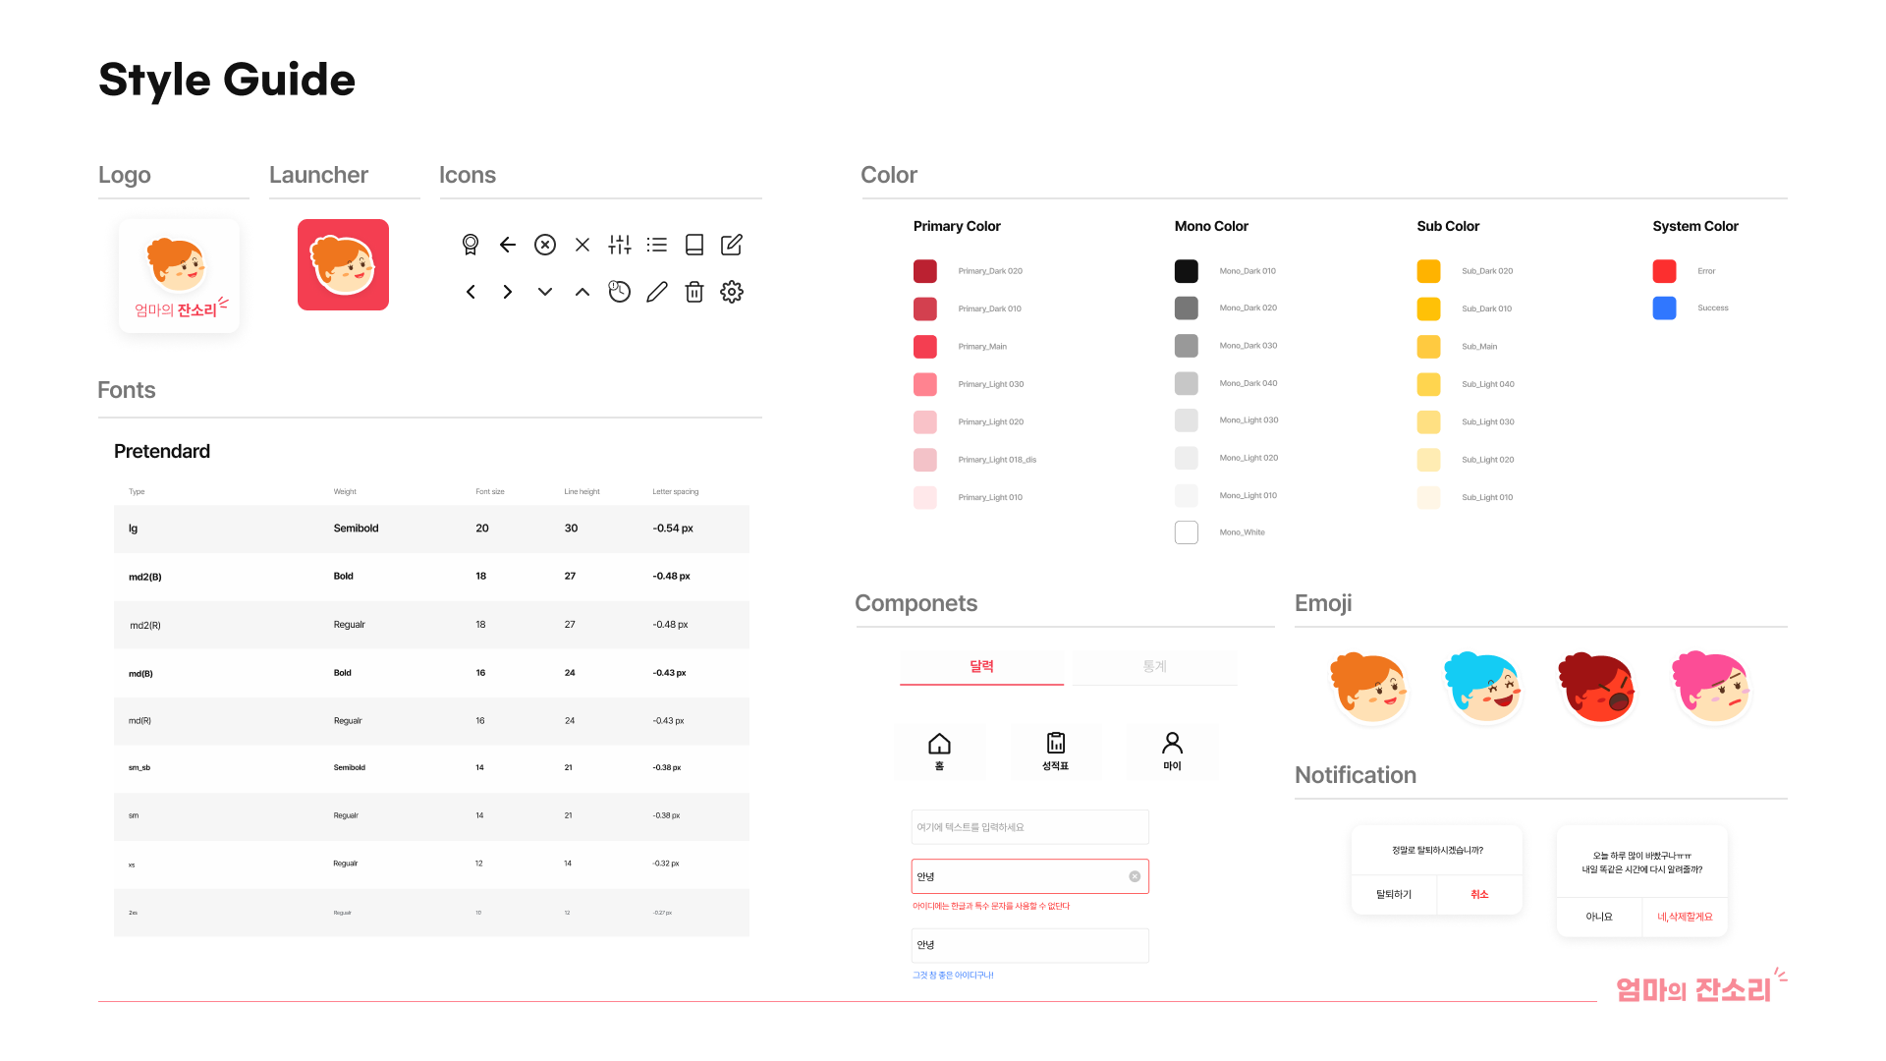Viewport: 1886px width, 1061px height.
Task: Clear the red-bordered input field
Action: click(1135, 876)
